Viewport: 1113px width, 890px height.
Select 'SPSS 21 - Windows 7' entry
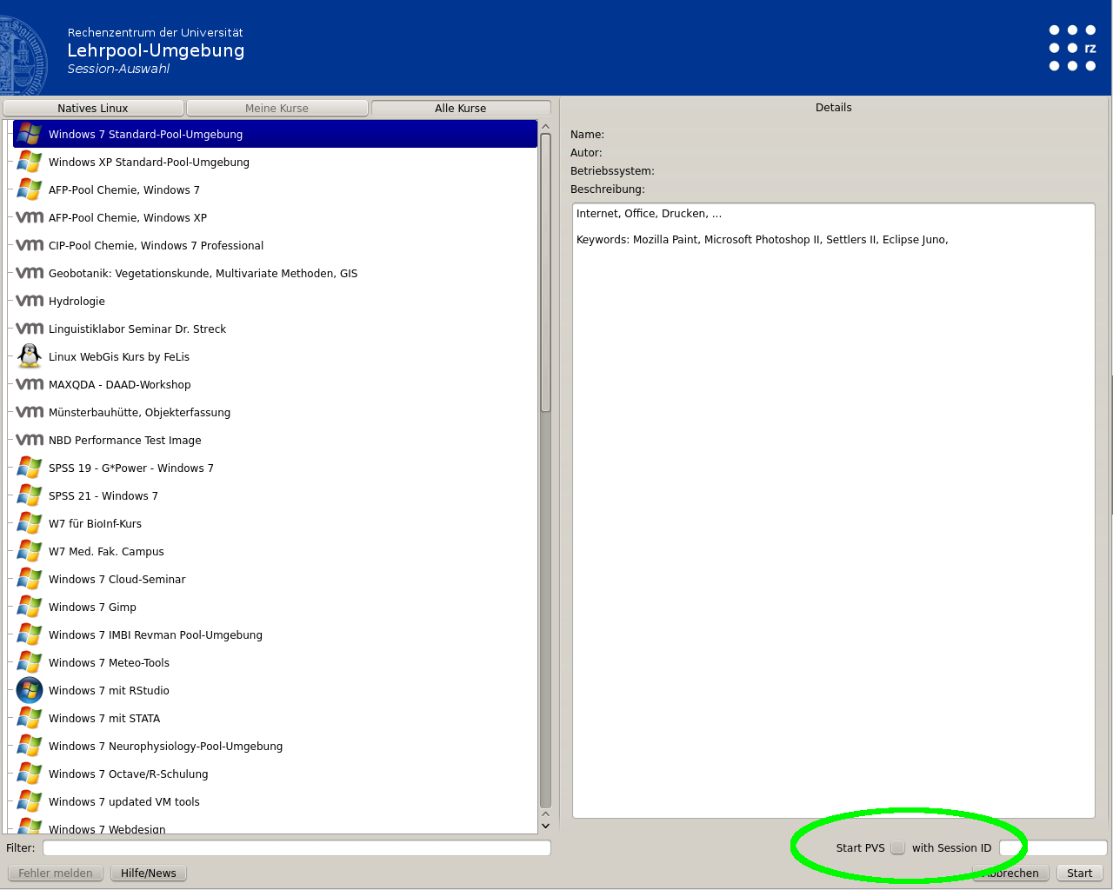pyautogui.click(x=277, y=495)
